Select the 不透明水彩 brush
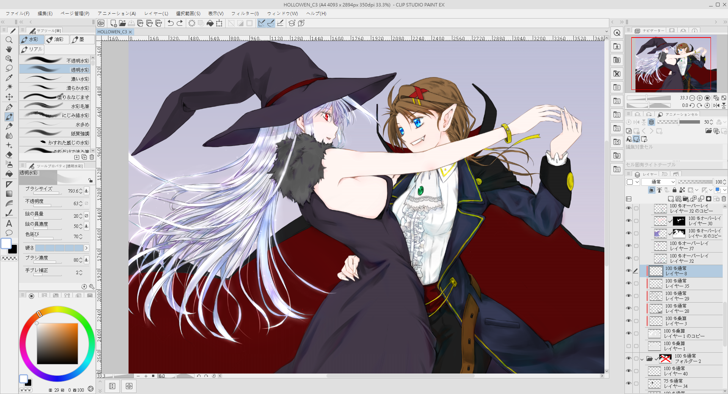This screenshot has width=728, height=394. point(55,60)
